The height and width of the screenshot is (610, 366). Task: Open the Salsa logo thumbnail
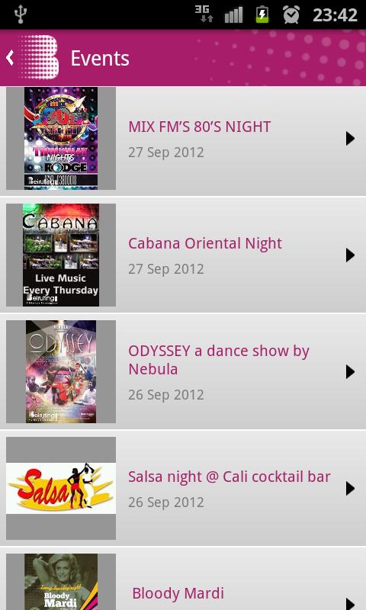click(61, 488)
